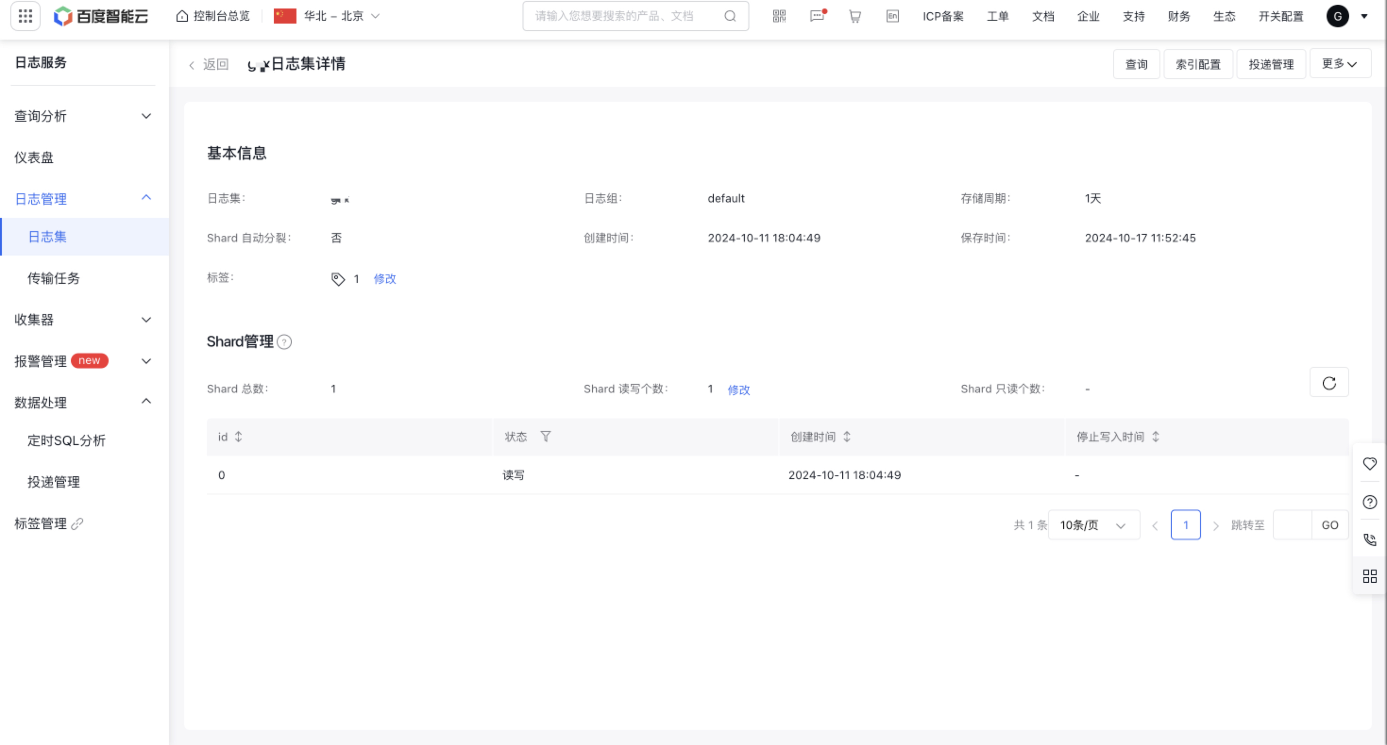Click the link icon beside 标签管理
This screenshot has height=745, width=1387.
click(77, 523)
